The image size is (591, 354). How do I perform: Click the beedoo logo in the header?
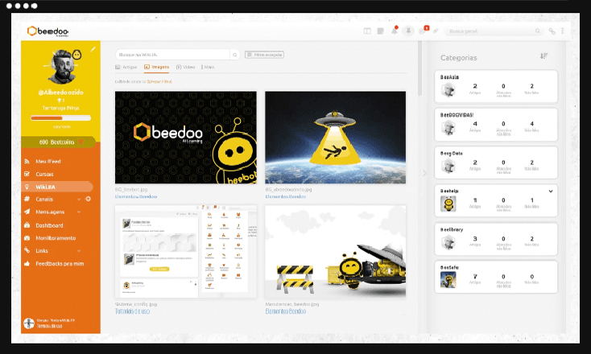pos(48,31)
